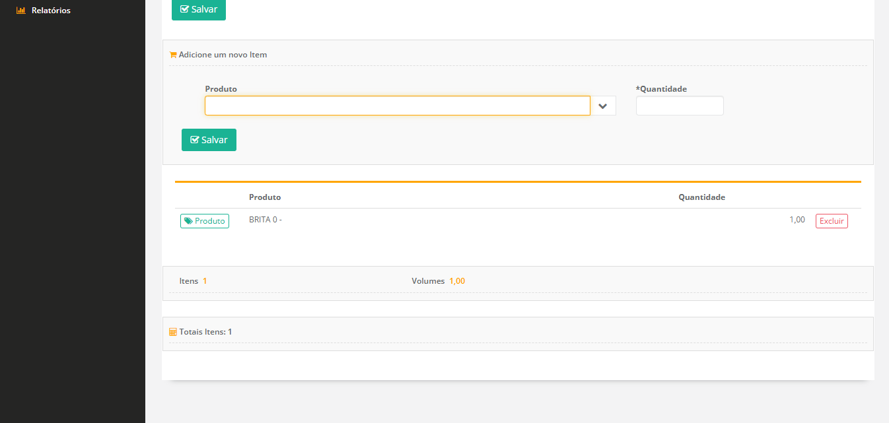
Task: Click the Adicione um novo Item heading
Action: [223, 55]
